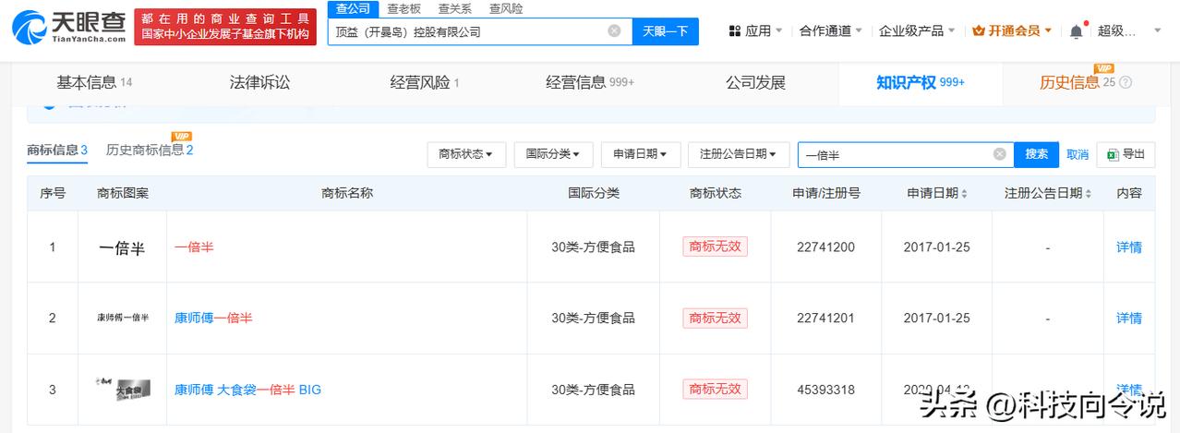Screen dimensions: 1180x433
Task: Open the 法律诉讼 tab
Action: pos(259,83)
